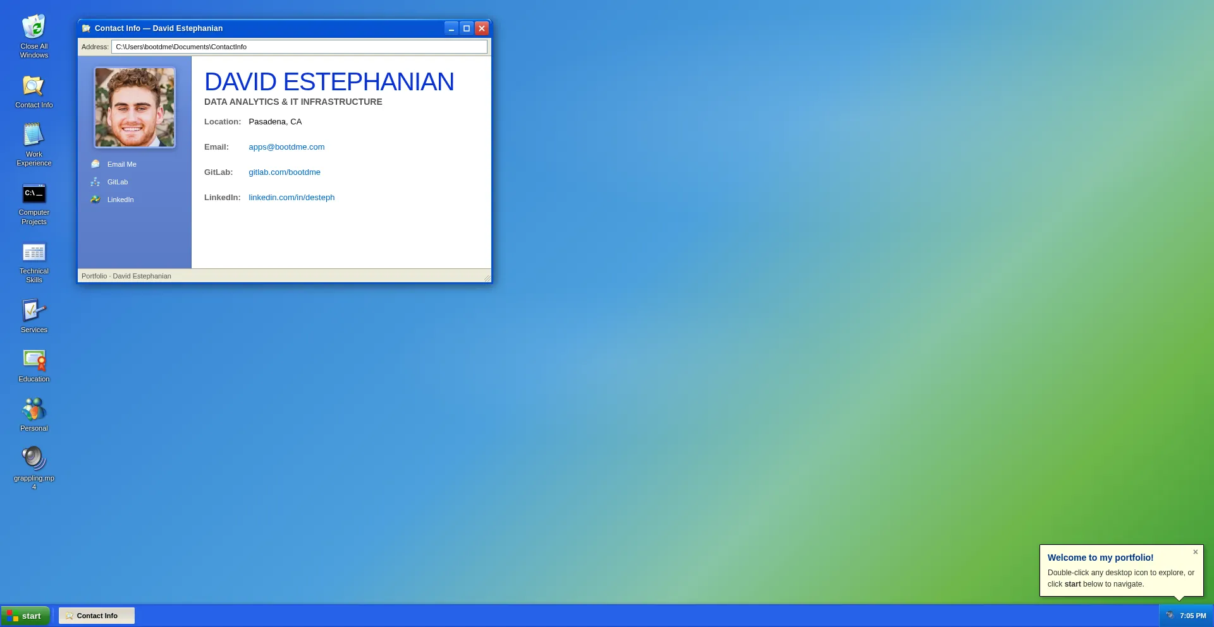1214x627 pixels.
Task: Click the Address bar path field
Action: tap(299, 47)
